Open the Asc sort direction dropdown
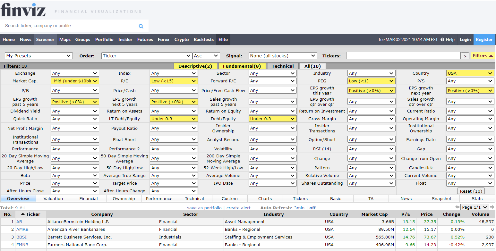The height and width of the screenshot is (251, 496). tap(206, 56)
